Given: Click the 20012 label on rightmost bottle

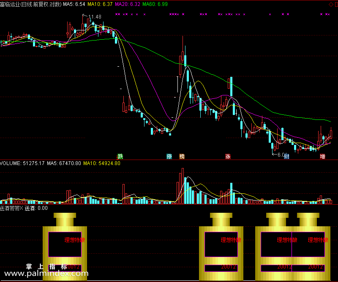Looking at the screenshot, I should tap(315, 267).
